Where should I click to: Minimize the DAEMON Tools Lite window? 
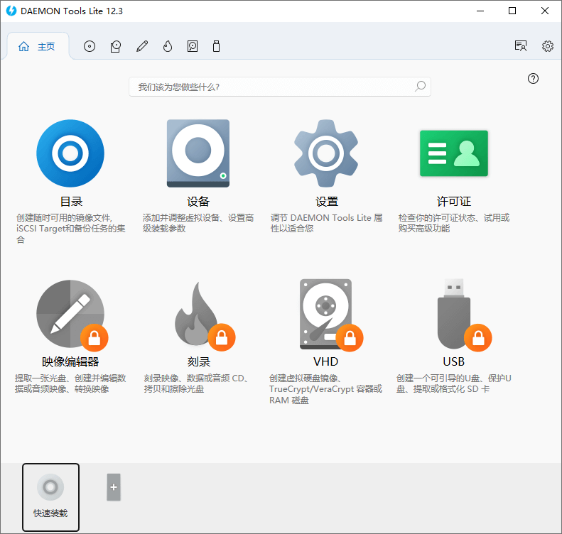480,11
